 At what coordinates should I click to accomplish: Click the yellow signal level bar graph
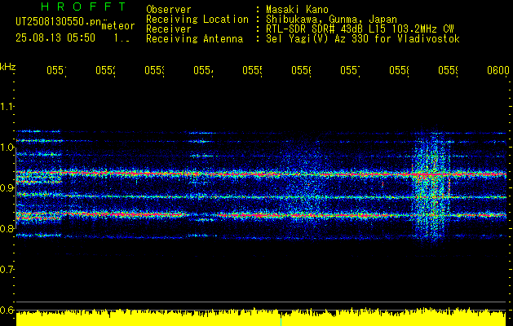(x=262, y=317)
